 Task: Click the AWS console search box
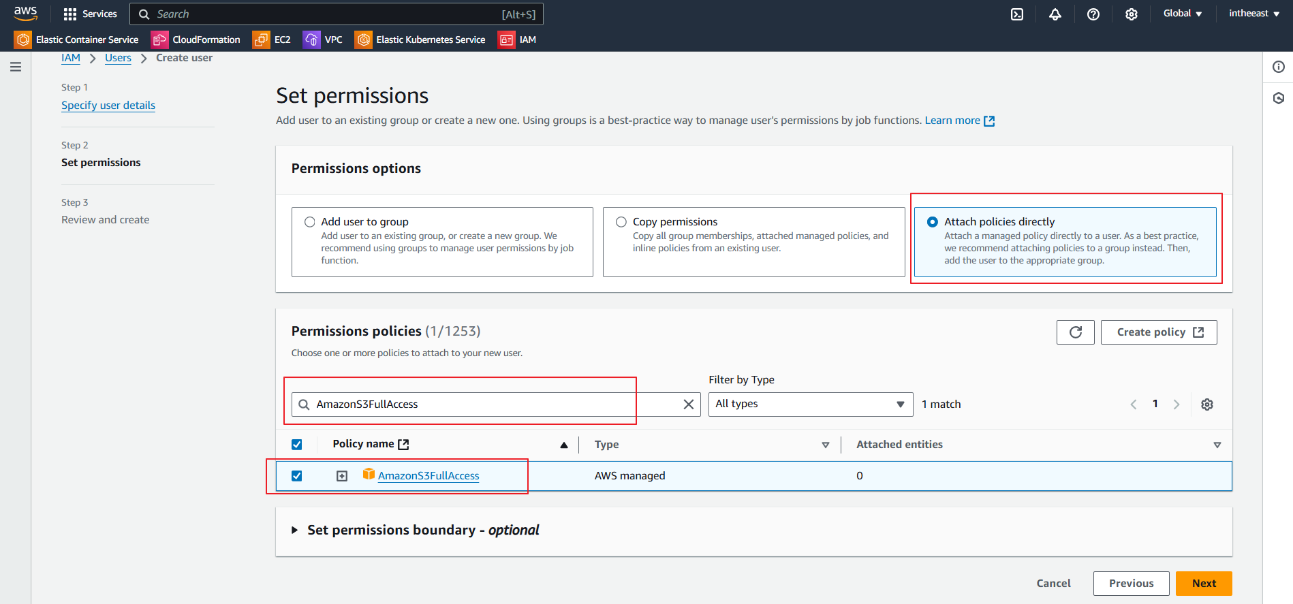[337, 14]
